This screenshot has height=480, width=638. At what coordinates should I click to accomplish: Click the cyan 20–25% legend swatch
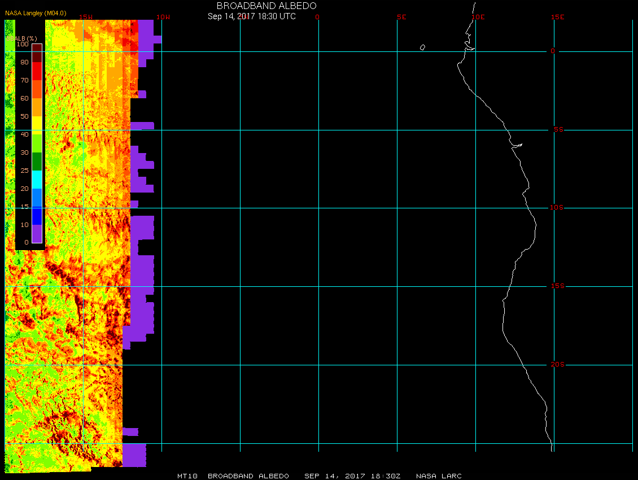36,179
